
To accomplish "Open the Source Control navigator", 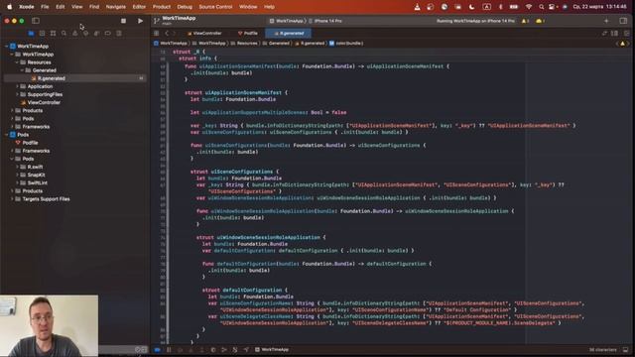I will point(42,33).
